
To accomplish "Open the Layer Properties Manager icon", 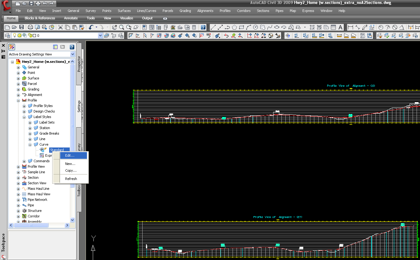I will pos(8,36).
